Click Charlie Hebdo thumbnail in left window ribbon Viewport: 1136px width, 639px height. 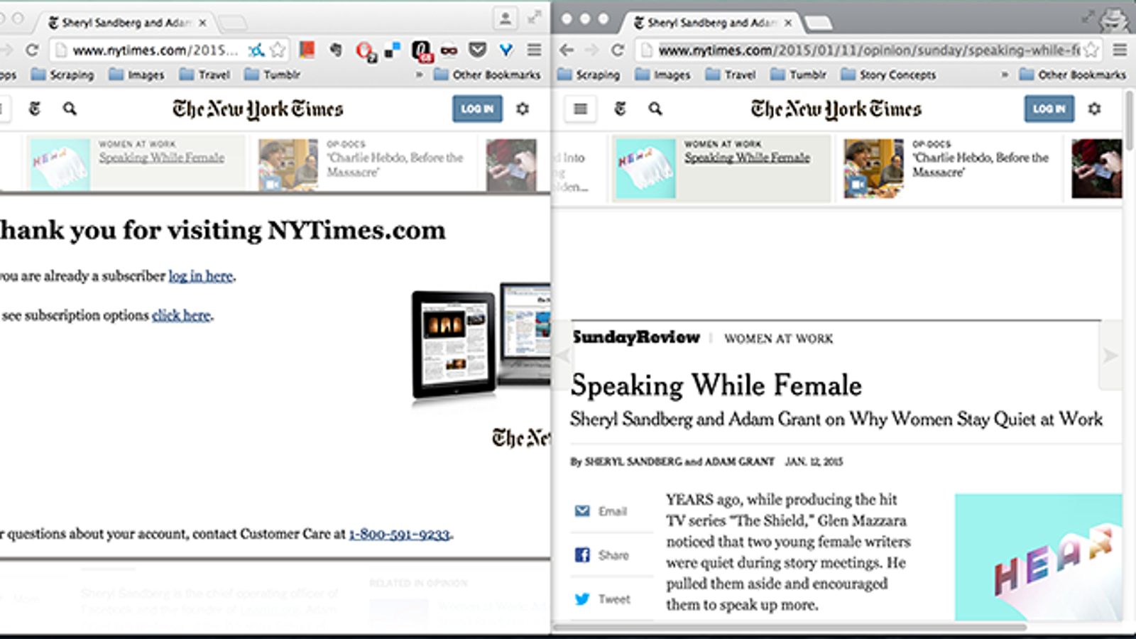click(288, 165)
